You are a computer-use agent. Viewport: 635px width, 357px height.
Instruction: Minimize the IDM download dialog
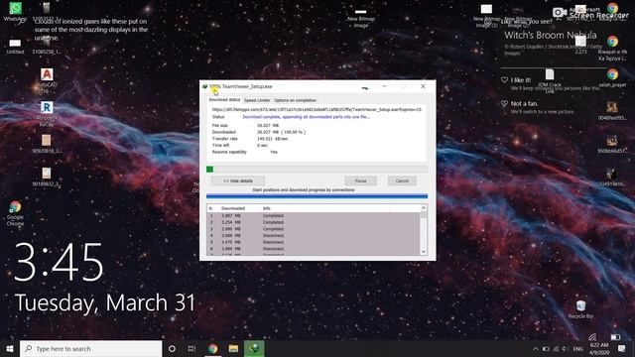[384, 86]
